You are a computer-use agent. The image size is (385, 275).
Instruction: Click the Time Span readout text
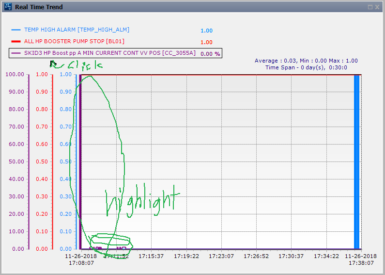click(x=306, y=67)
